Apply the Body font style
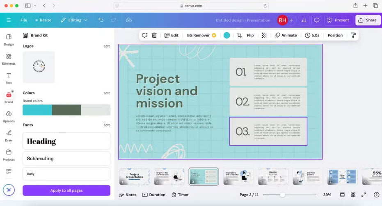Image resolution: width=382 pixels, height=206 pixels. click(66, 174)
